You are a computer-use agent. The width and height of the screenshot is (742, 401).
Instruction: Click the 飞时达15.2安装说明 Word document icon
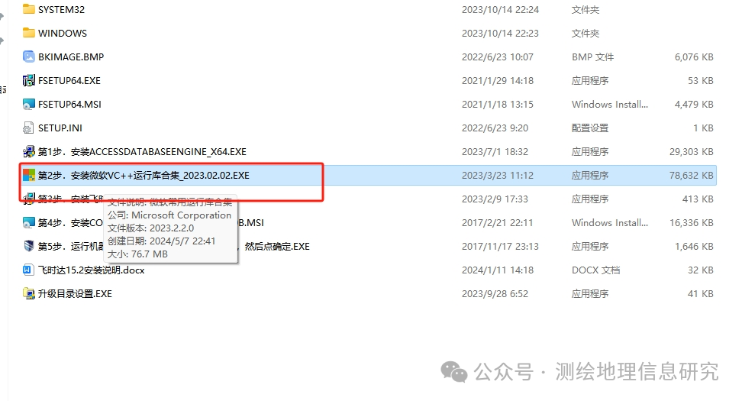tap(29, 270)
